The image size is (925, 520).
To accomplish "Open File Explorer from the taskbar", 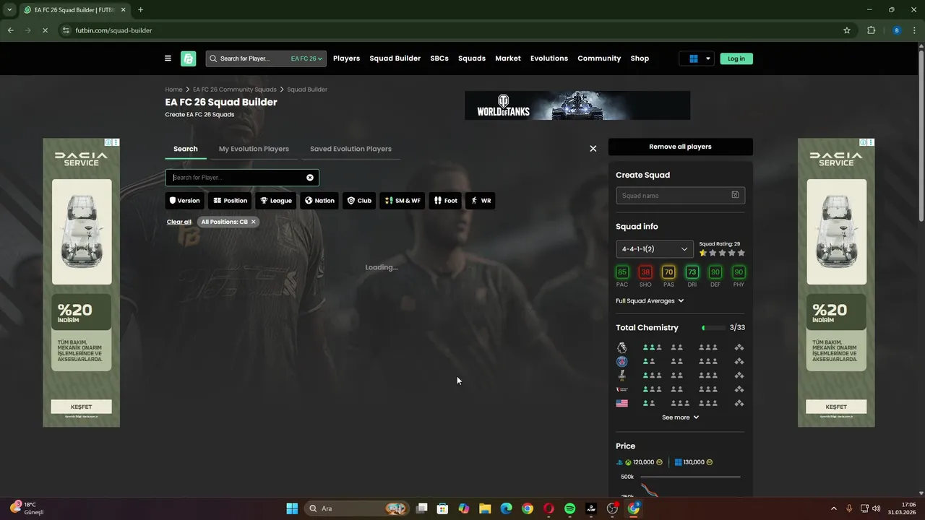I will click(485, 508).
